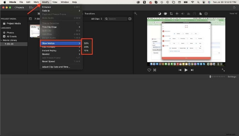
Task: Skip to previous clip in viewer
Action: pos(180,70)
